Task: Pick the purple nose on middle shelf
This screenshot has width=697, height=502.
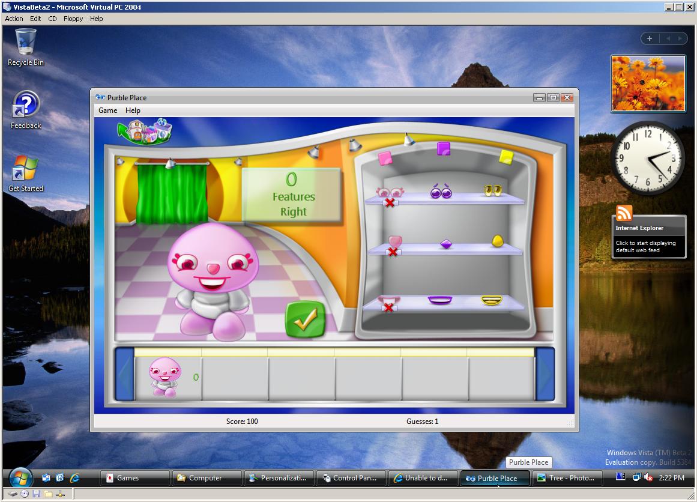Action: tap(446, 244)
